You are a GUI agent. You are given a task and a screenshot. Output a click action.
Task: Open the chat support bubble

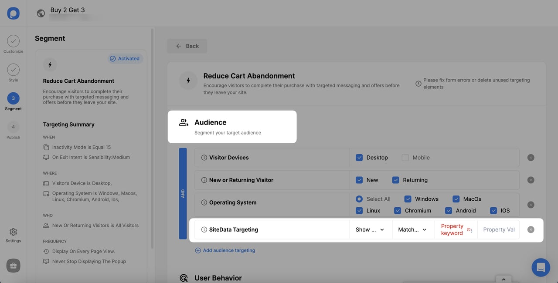point(541,267)
